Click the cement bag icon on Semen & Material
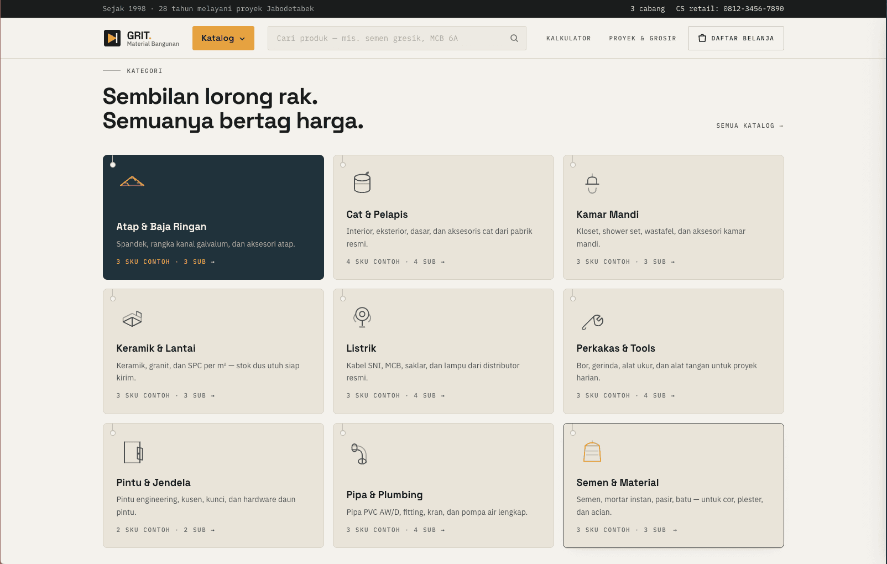The width and height of the screenshot is (887, 564). [x=592, y=451]
